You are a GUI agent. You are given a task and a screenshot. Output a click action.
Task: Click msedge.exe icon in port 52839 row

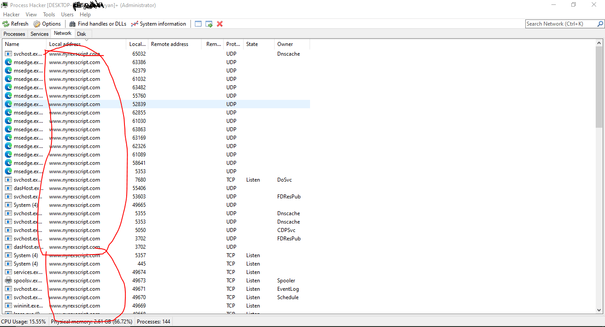(8, 104)
